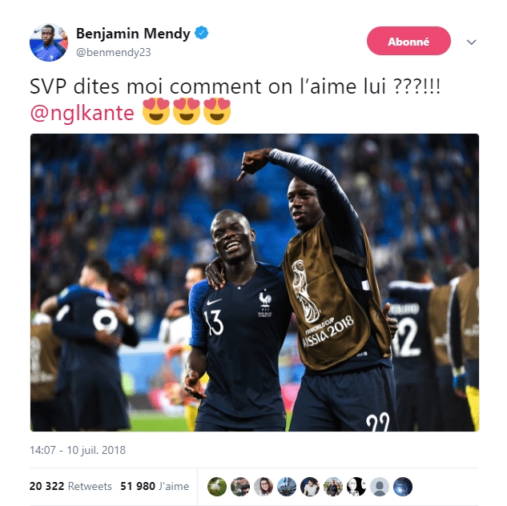Click the default gray silhouette liker avatar
507x506 pixels.
click(x=380, y=486)
